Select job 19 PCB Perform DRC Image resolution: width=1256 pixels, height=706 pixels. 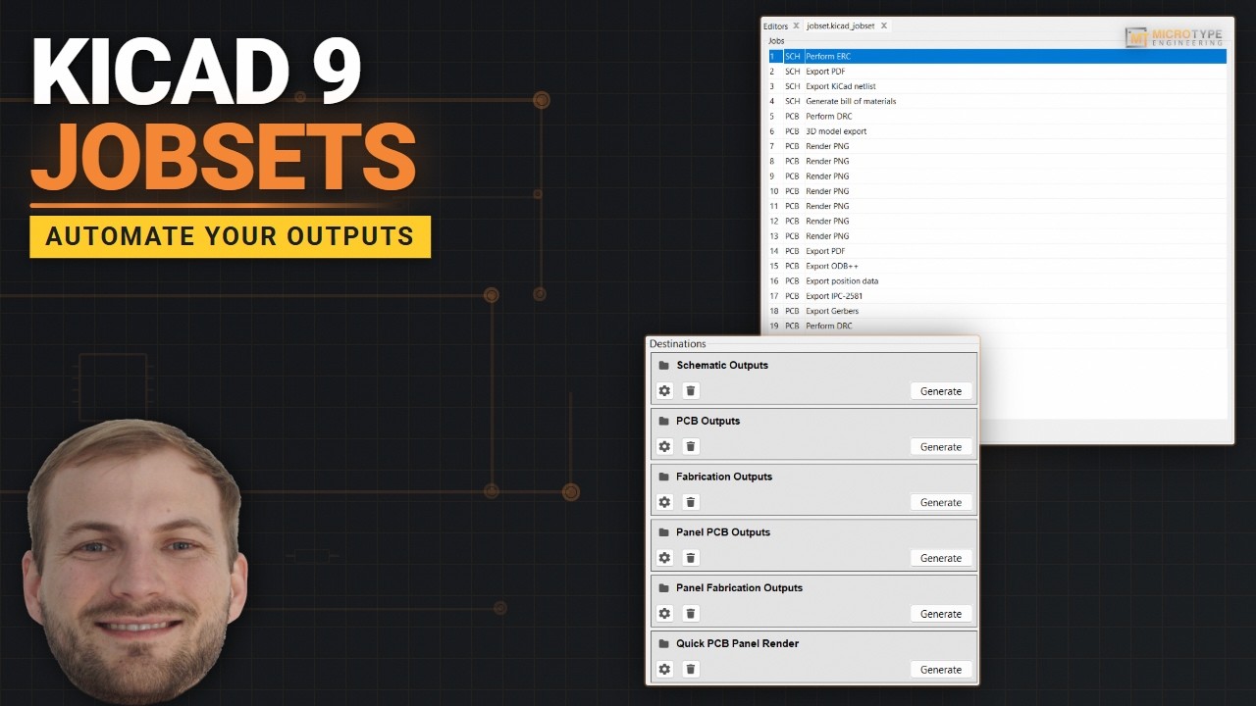pos(997,326)
